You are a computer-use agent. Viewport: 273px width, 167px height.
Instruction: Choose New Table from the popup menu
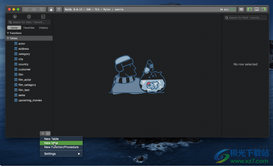pyautogui.click(x=51, y=139)
